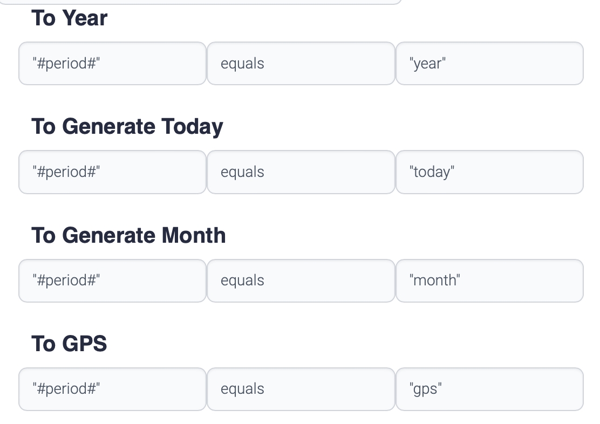This screenshot has width=600, height=424.
Task: Open the equals operator under To Generate Month
Action: [301, 281]
